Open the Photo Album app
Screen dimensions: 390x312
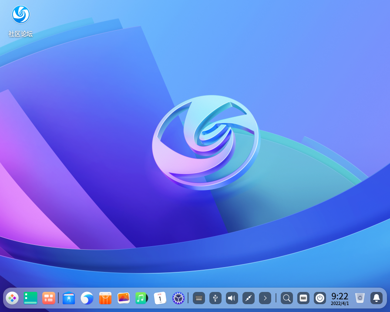coord(123,298)
